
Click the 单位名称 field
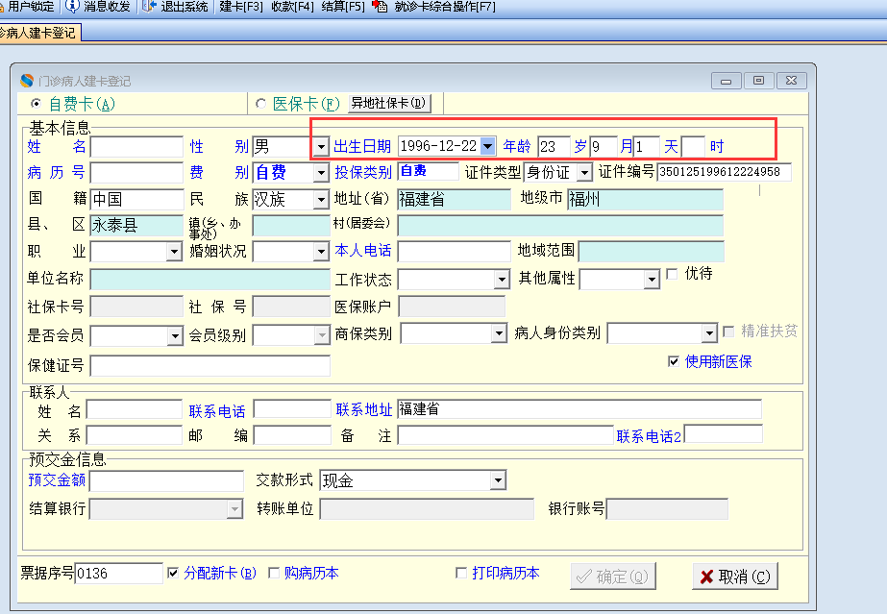tap(209, 280)
